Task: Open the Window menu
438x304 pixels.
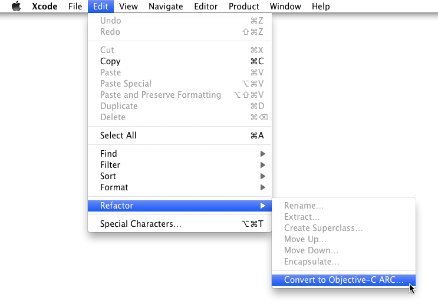Action: pos(285,6)
